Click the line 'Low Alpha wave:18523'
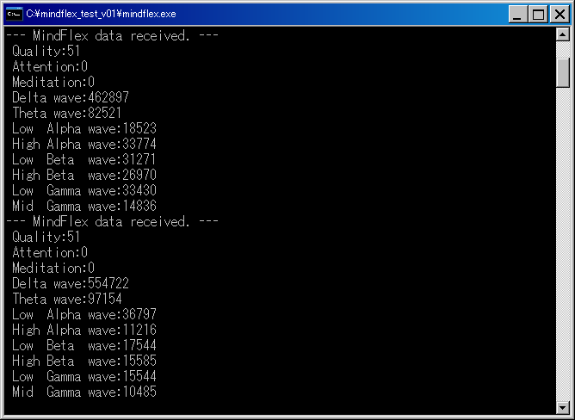 click(84, 128)
